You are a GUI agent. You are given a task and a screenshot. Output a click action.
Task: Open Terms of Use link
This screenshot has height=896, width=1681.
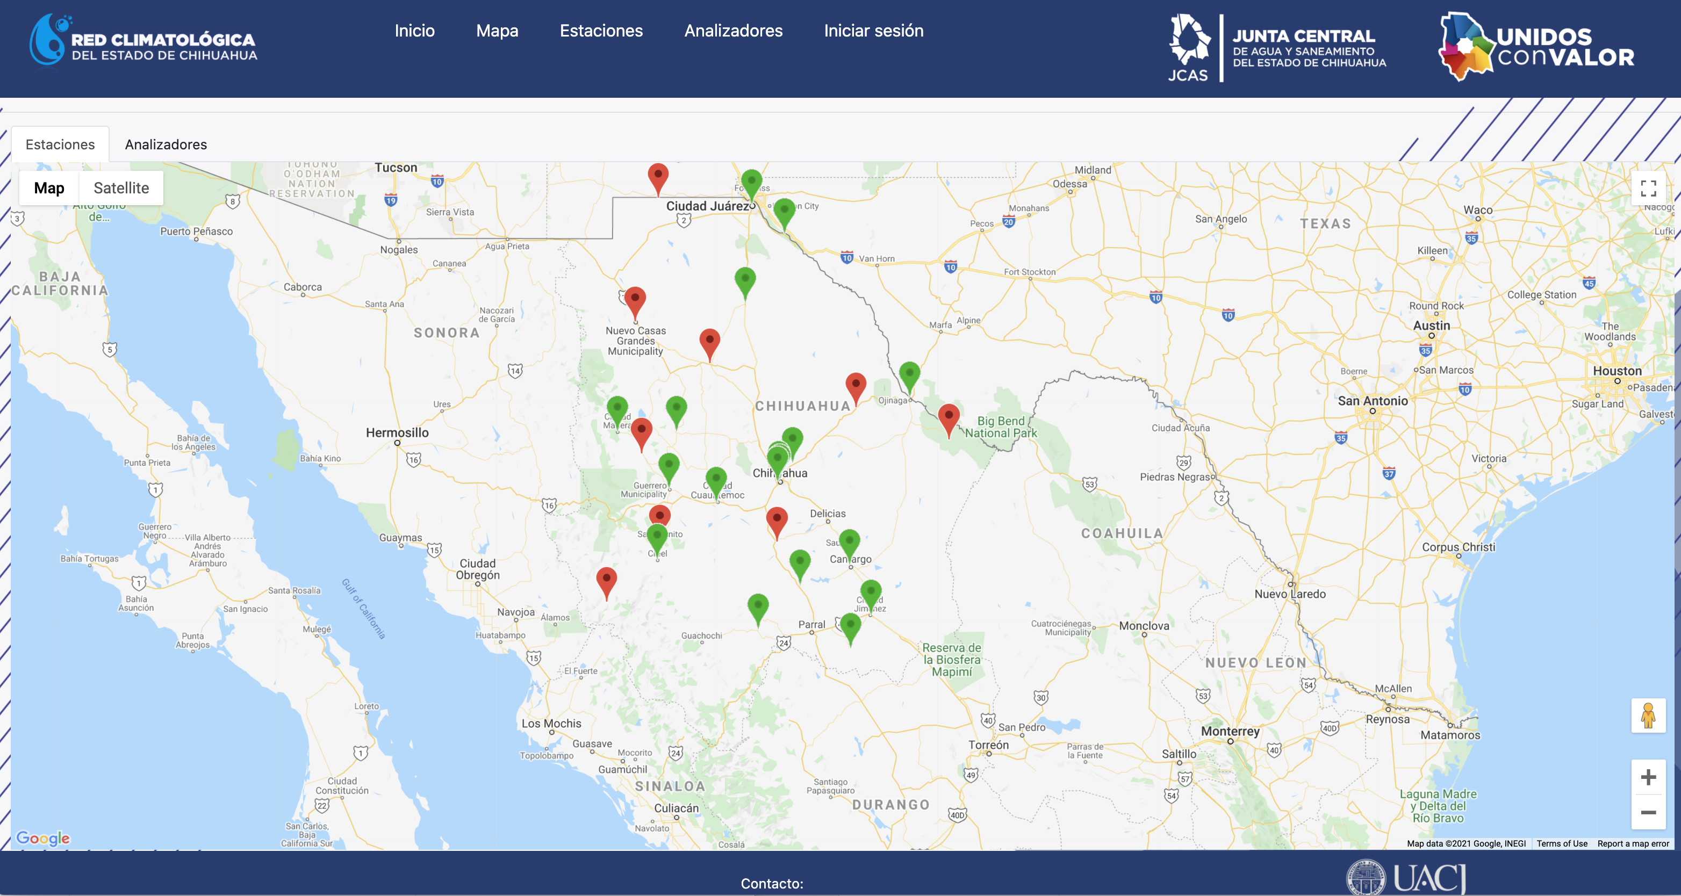(x=1562, y=843)
